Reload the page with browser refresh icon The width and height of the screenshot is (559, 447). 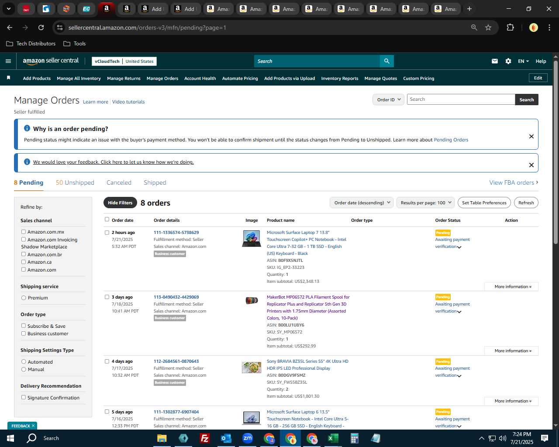tap(41, 28)
